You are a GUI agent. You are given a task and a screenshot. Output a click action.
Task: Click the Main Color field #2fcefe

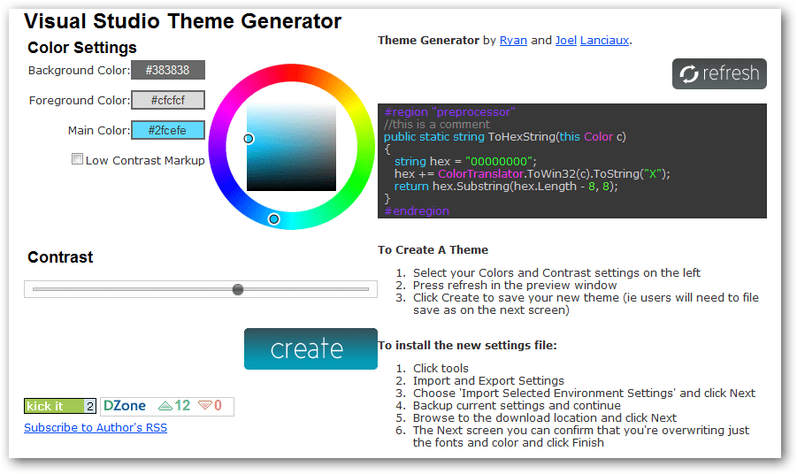[x=168, y=130]
